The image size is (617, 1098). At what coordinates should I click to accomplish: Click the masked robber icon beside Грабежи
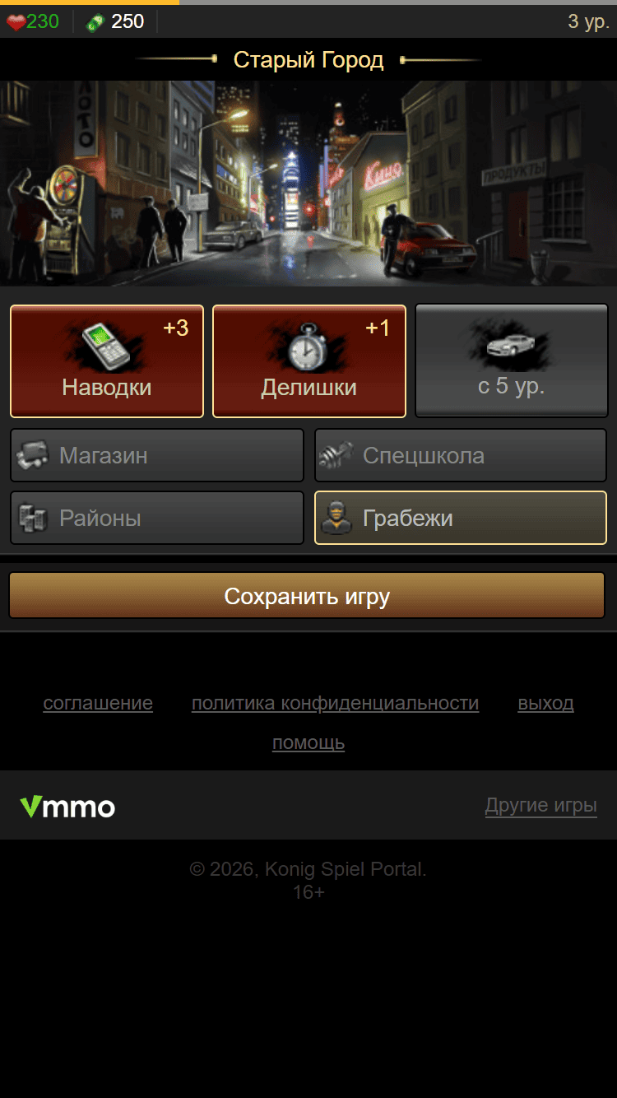click(336, 518)
